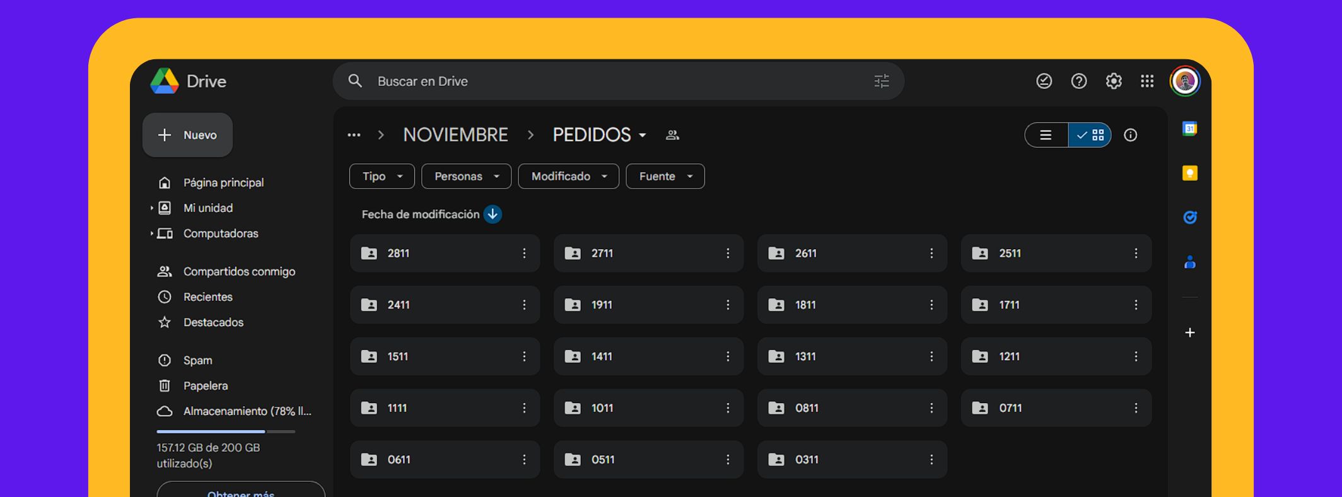Expand the Mi unidad tree
Image resolution: width=1342 pixels, height=497 pixels.
[x=152, y=208]
